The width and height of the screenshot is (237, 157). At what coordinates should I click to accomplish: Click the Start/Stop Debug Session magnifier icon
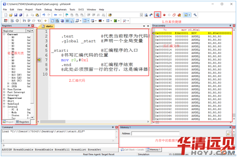point(158,15)
